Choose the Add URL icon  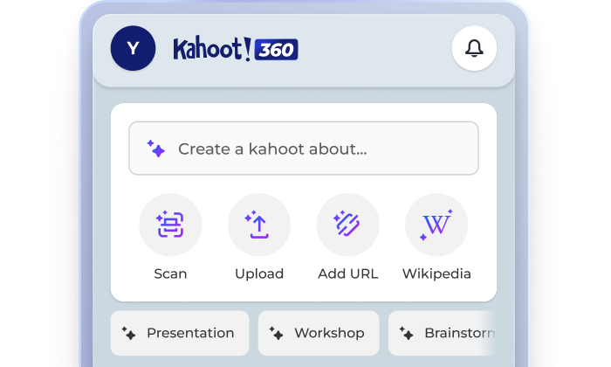pos(347,225)
